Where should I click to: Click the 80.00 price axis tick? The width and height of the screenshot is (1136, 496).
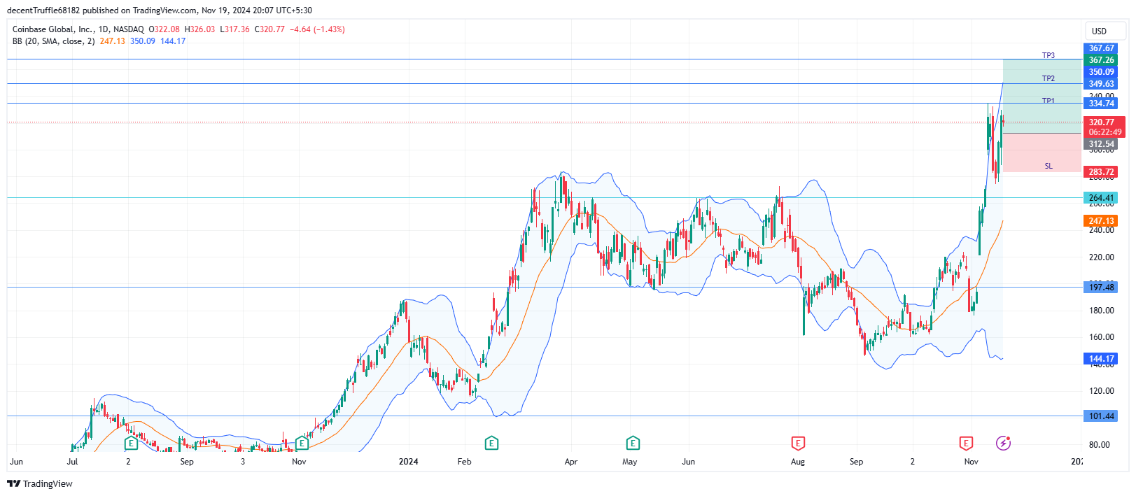pyautogui.click(x=1100, y=445)
